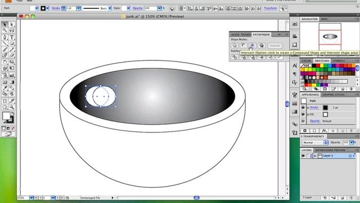
Task: Click the Intersect shape mode button
Action: tap(253, 45)
